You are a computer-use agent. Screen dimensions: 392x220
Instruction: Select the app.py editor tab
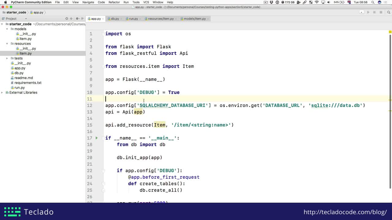(x=96, y=19)
